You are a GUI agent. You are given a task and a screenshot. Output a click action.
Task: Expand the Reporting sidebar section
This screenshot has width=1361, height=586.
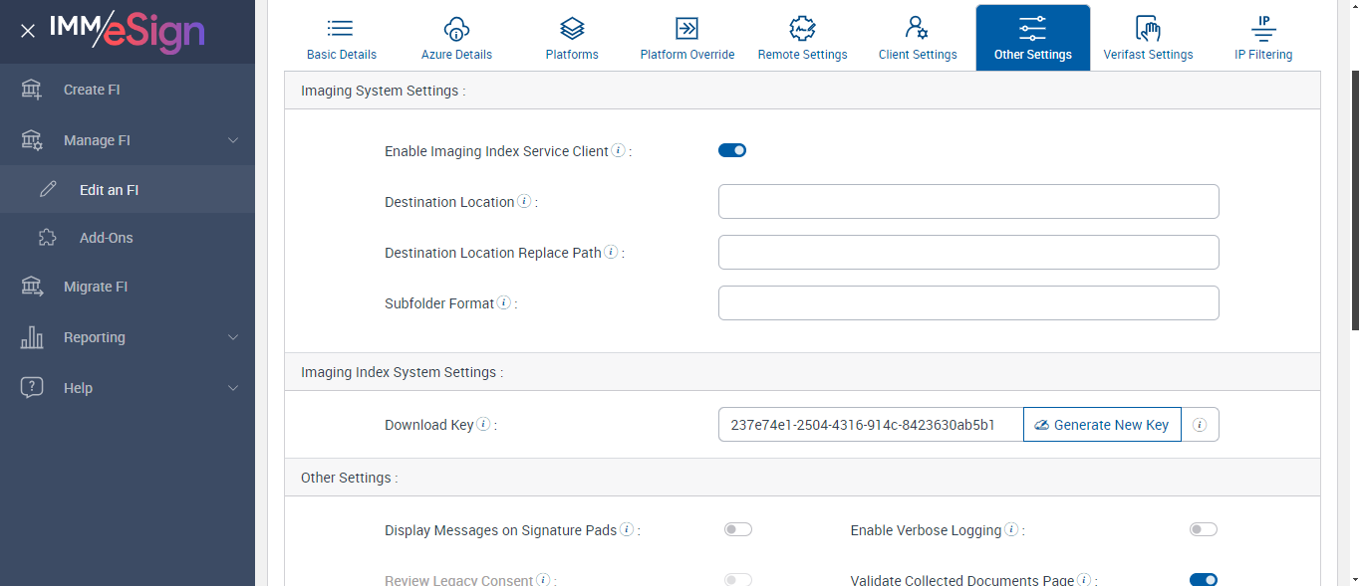[233, 337]
